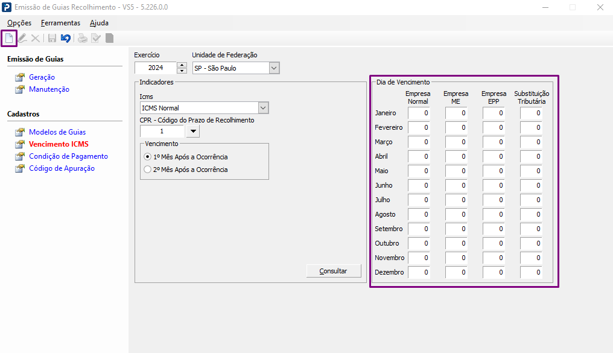Viewport: 613px width, 353px height.
Task: Click Setembro Empresa Normal day field
Action: [419, 229]
